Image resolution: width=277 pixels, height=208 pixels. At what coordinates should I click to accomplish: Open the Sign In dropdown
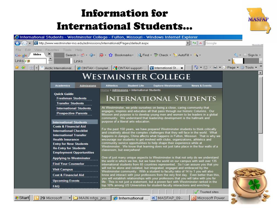click(x=260, y=55)
